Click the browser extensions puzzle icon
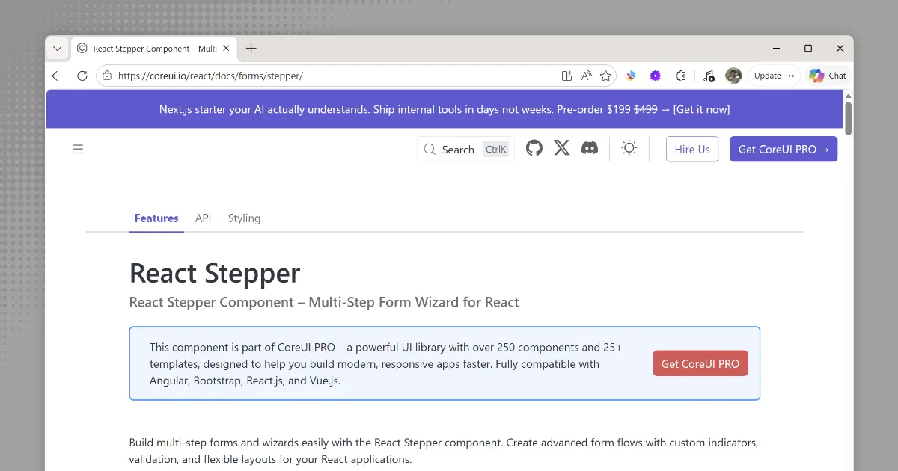 point(680,75)
